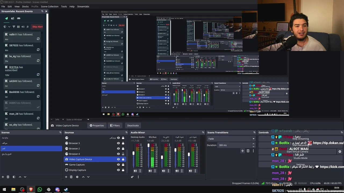The image size is (344, 193).
Task: Open the Streamlabs menu
Action: [83, 6]
